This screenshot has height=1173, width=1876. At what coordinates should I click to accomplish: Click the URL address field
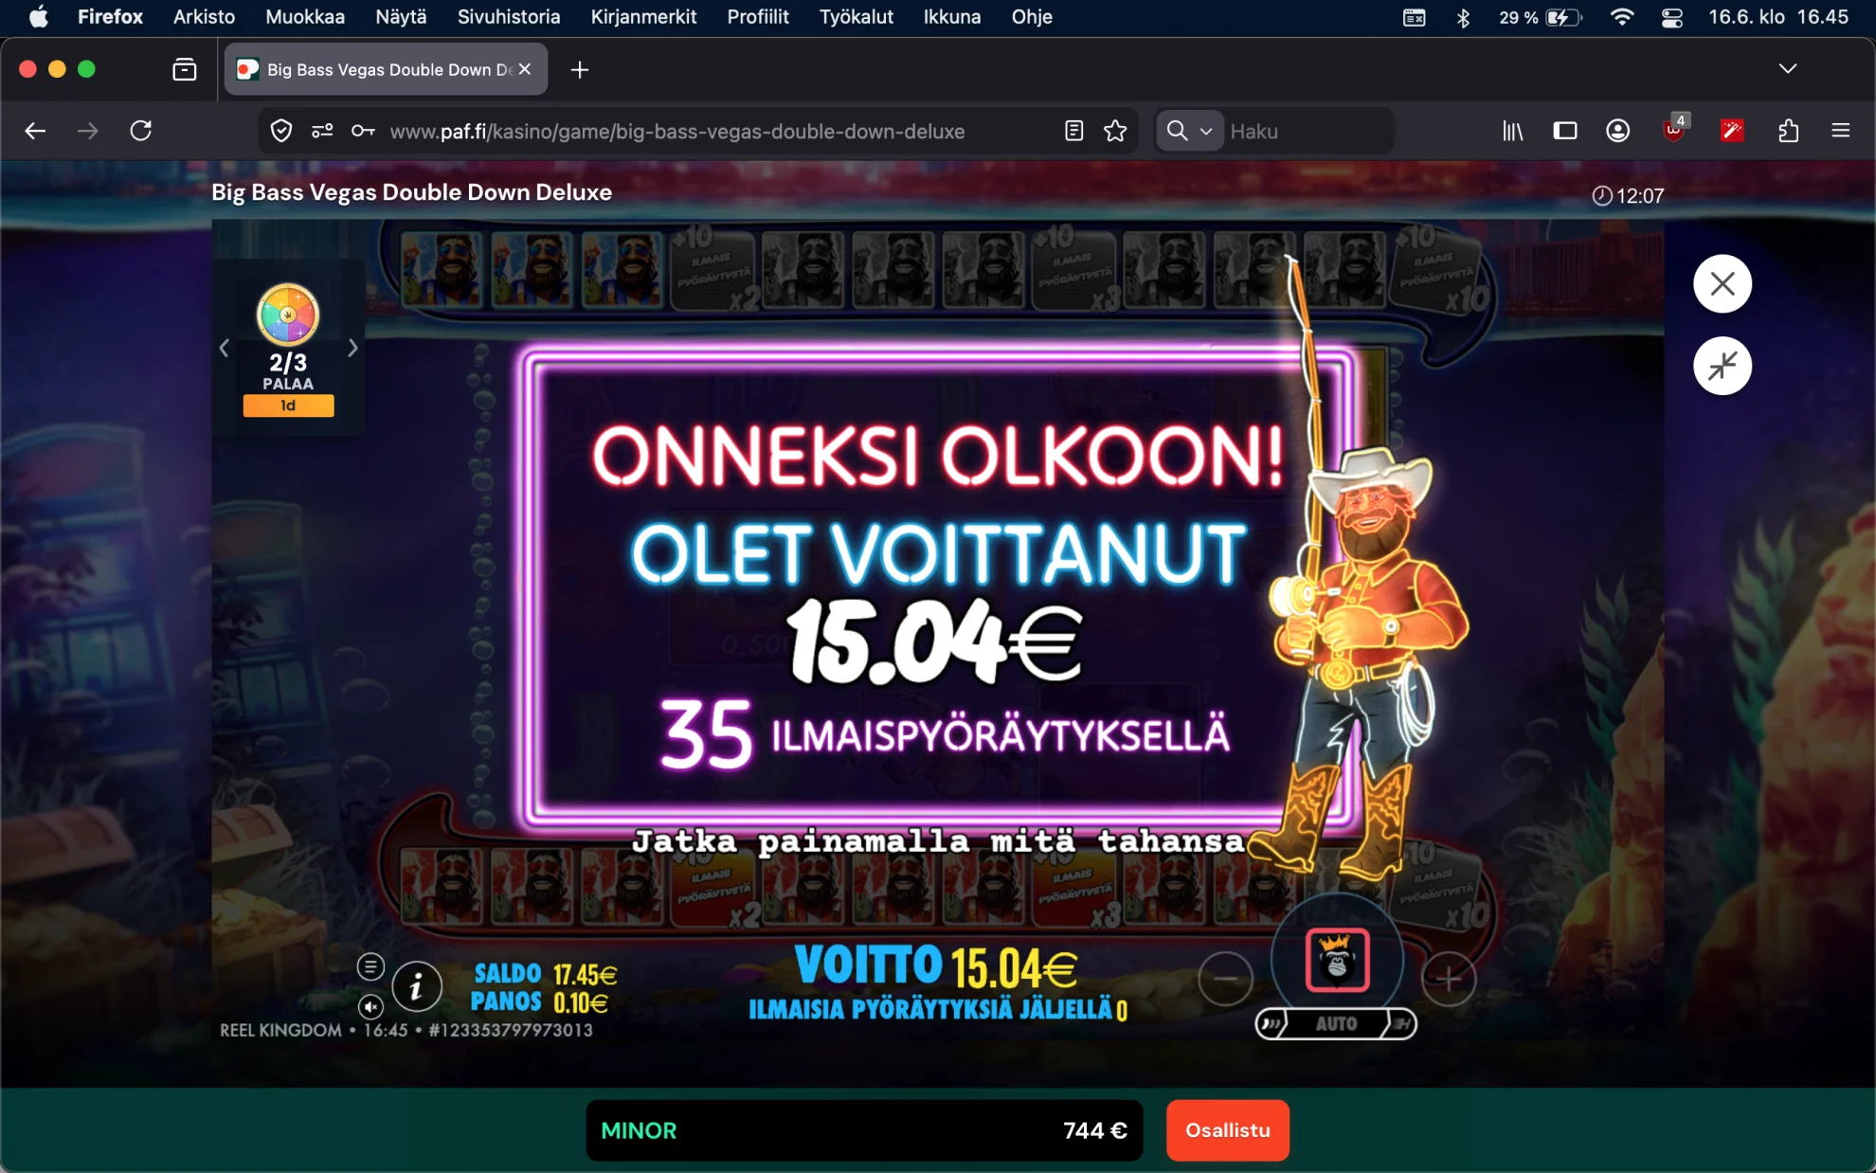[677, 131]
